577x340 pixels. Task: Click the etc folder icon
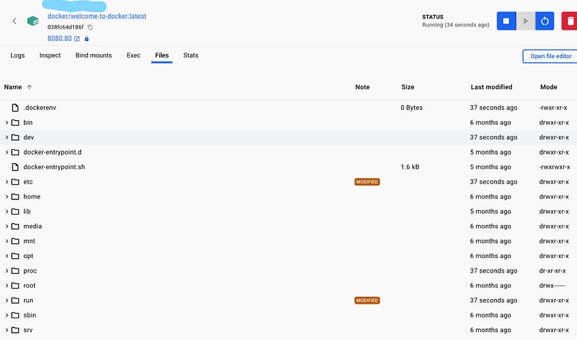point(15,182)
